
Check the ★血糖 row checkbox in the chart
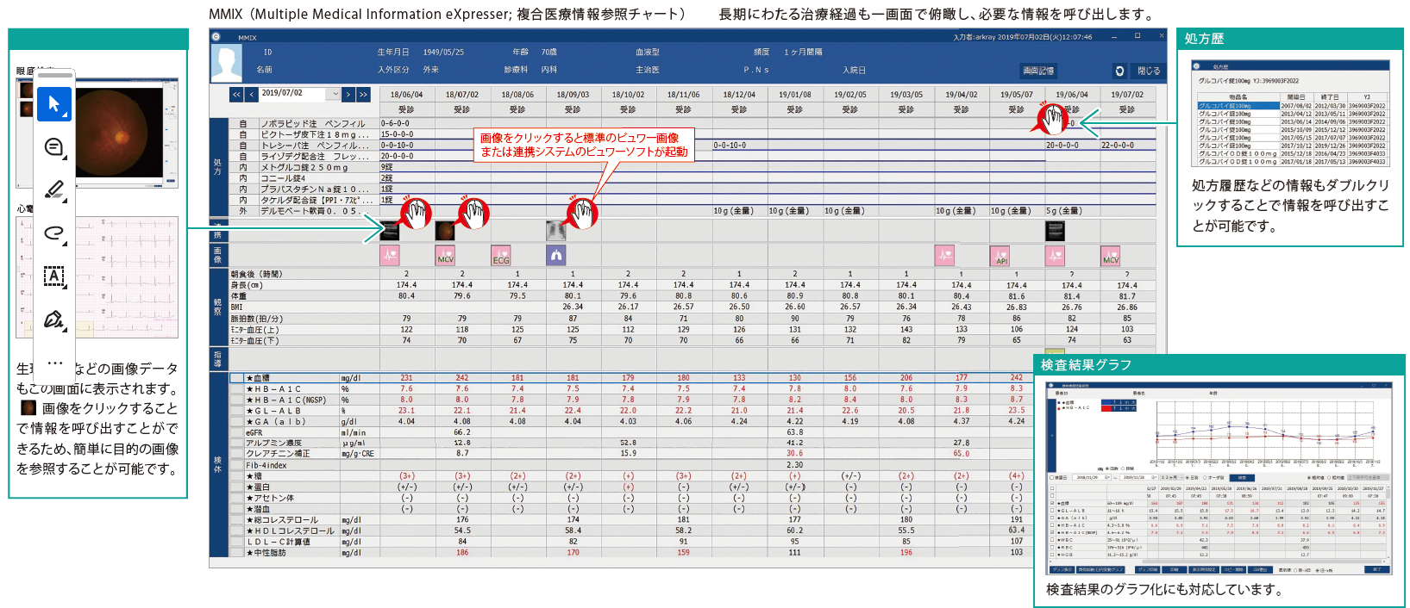[x=236, y=378]
